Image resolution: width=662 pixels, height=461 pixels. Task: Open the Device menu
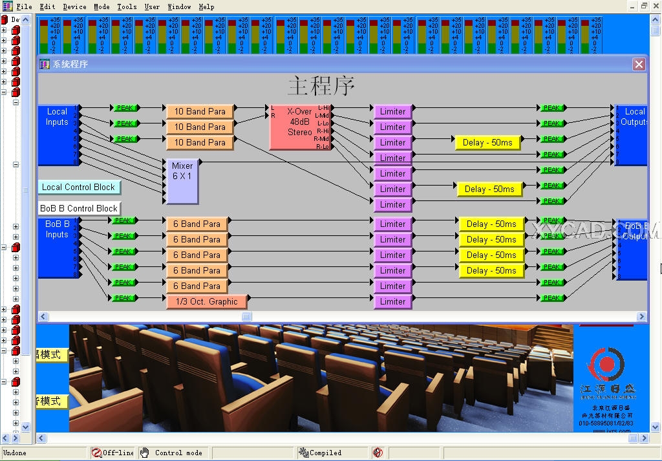coord(74,6)
